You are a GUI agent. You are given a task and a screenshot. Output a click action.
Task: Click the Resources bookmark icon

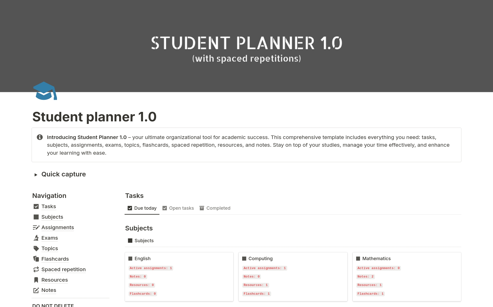point(36,280)
